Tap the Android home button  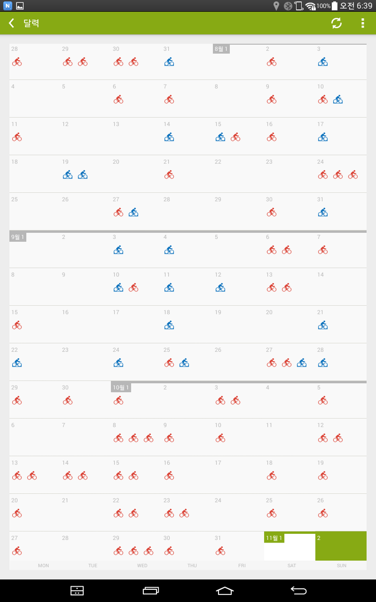[x=225, y=590]
